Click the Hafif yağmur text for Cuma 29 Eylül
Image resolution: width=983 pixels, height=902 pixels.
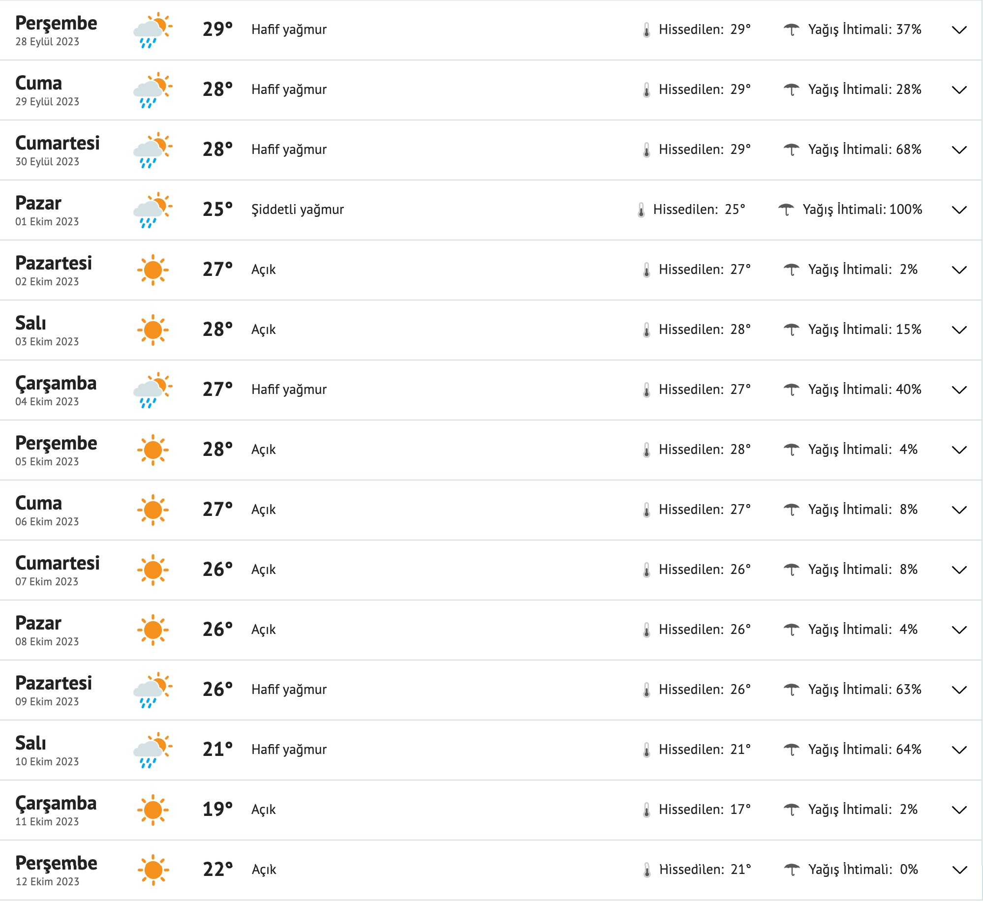coord(289,90)
